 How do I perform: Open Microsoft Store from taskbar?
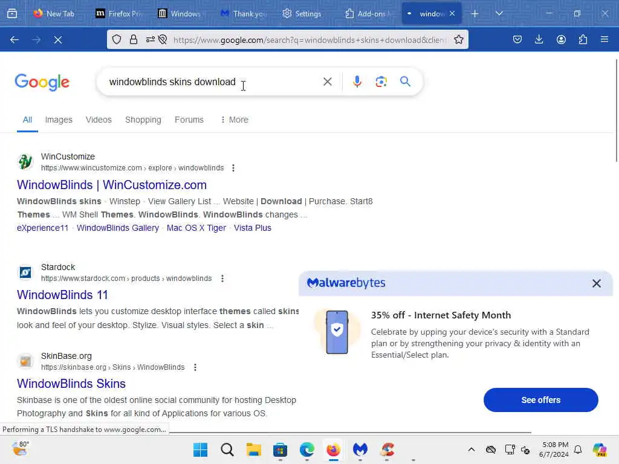point(280,449)
